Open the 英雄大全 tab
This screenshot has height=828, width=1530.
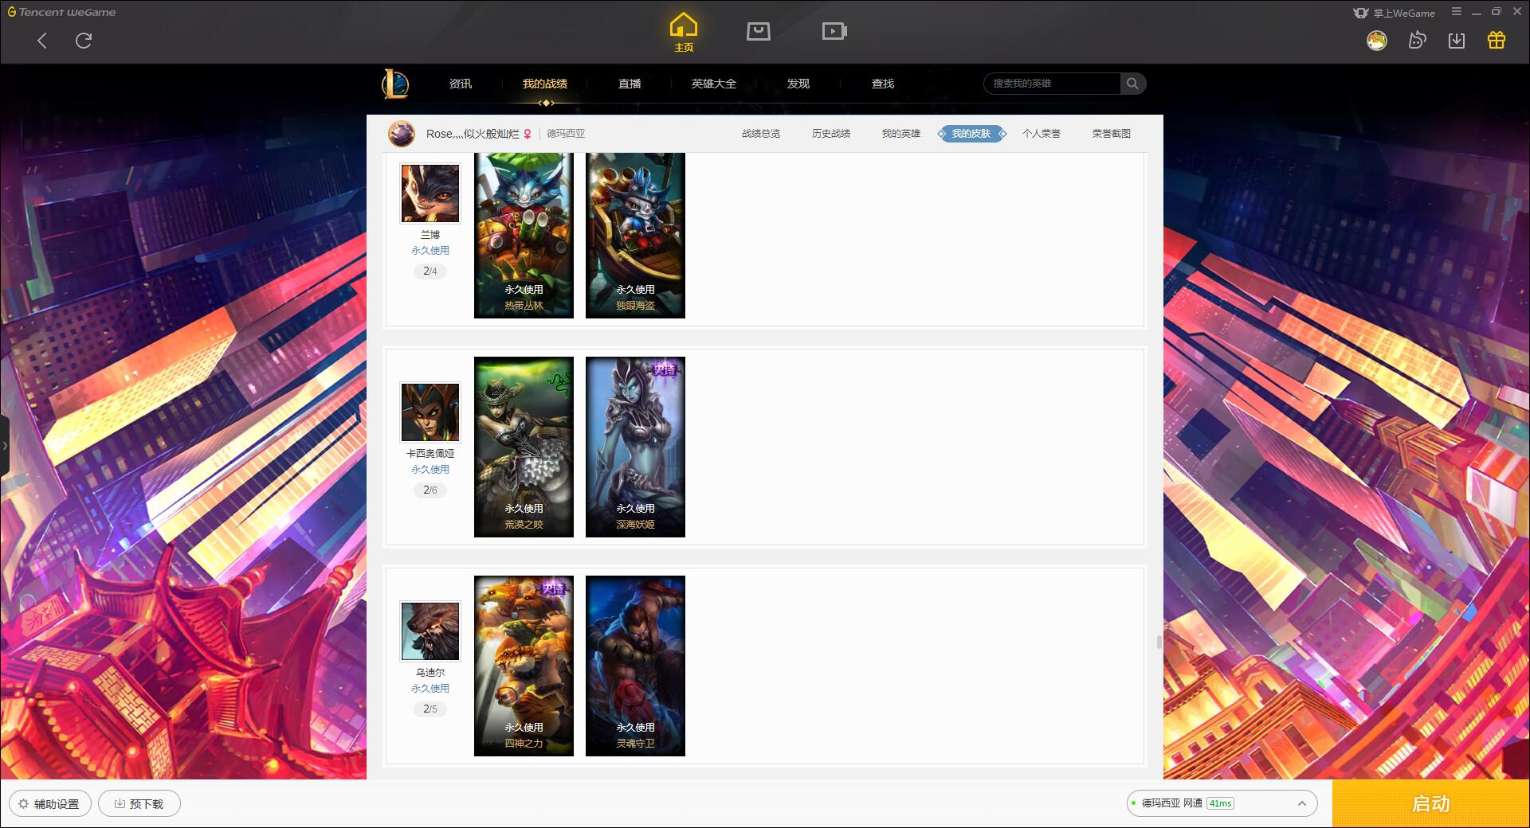click(x=714, y=84)
